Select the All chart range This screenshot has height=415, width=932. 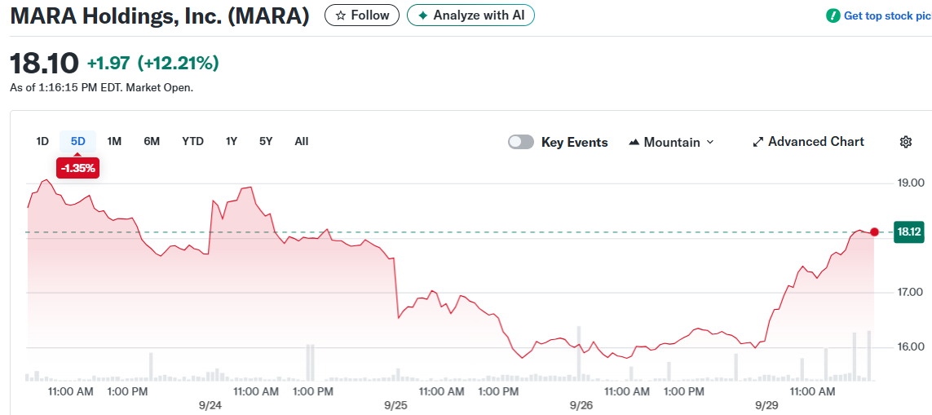click(302, 142)
